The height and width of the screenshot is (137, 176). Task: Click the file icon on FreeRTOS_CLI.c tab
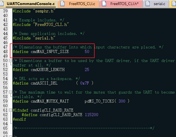tap(62, 4)
